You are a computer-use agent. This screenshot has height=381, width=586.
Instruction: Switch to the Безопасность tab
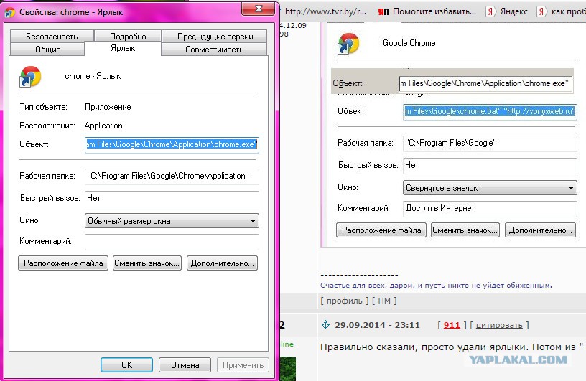(x=52, y=36)
